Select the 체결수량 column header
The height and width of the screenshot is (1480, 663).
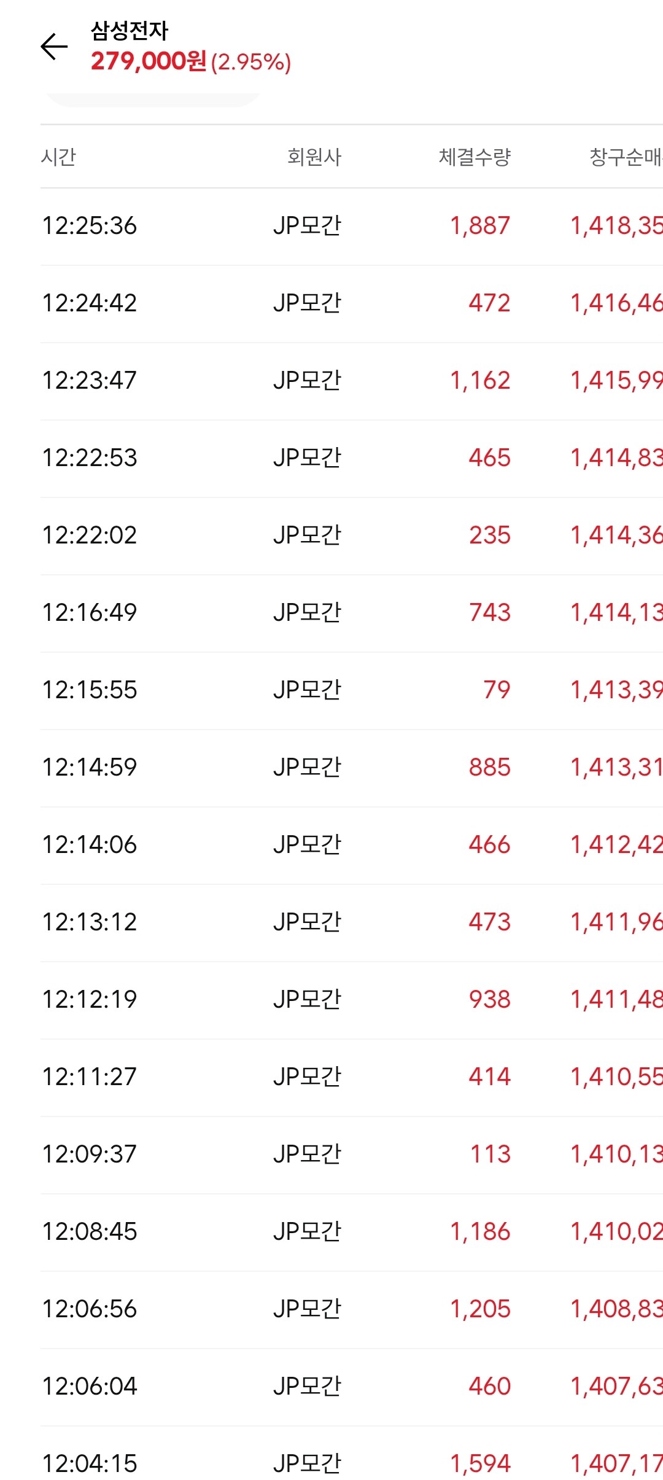click(475, 157)
